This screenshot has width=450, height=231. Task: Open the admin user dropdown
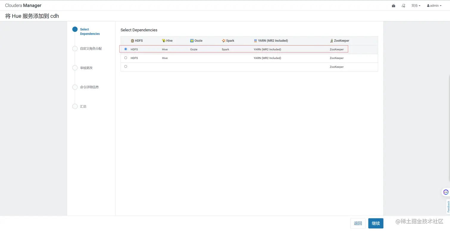434,6
